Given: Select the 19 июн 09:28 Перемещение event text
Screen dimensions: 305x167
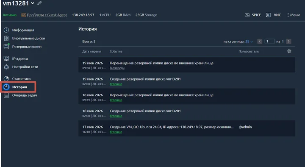Looking at the screenshot, I should (x=161, y=63).
